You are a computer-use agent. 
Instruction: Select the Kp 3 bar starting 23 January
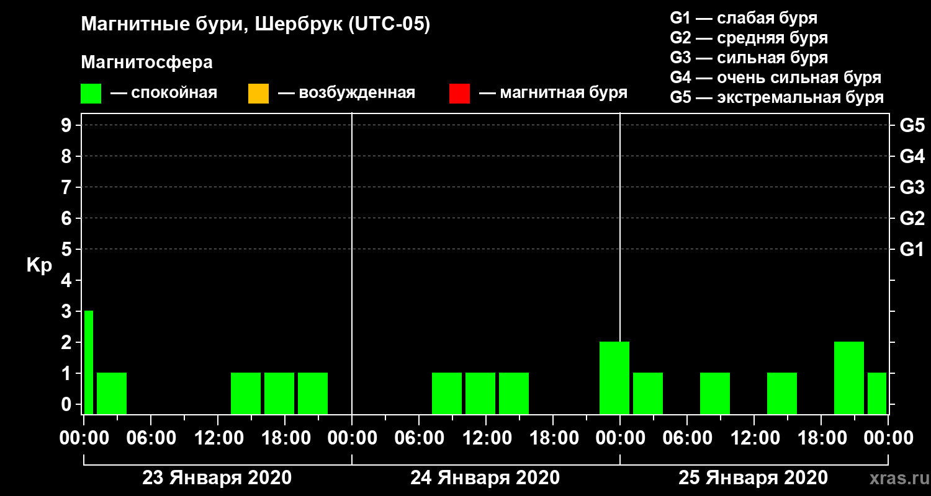click(x=89, y=362)
